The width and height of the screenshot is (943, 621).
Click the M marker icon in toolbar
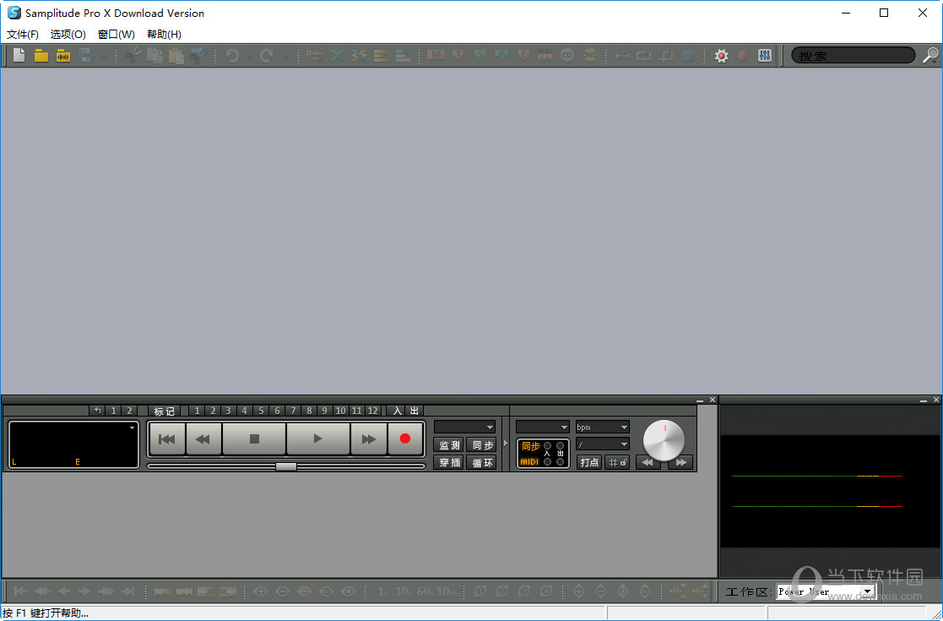(x=436, y=56)
